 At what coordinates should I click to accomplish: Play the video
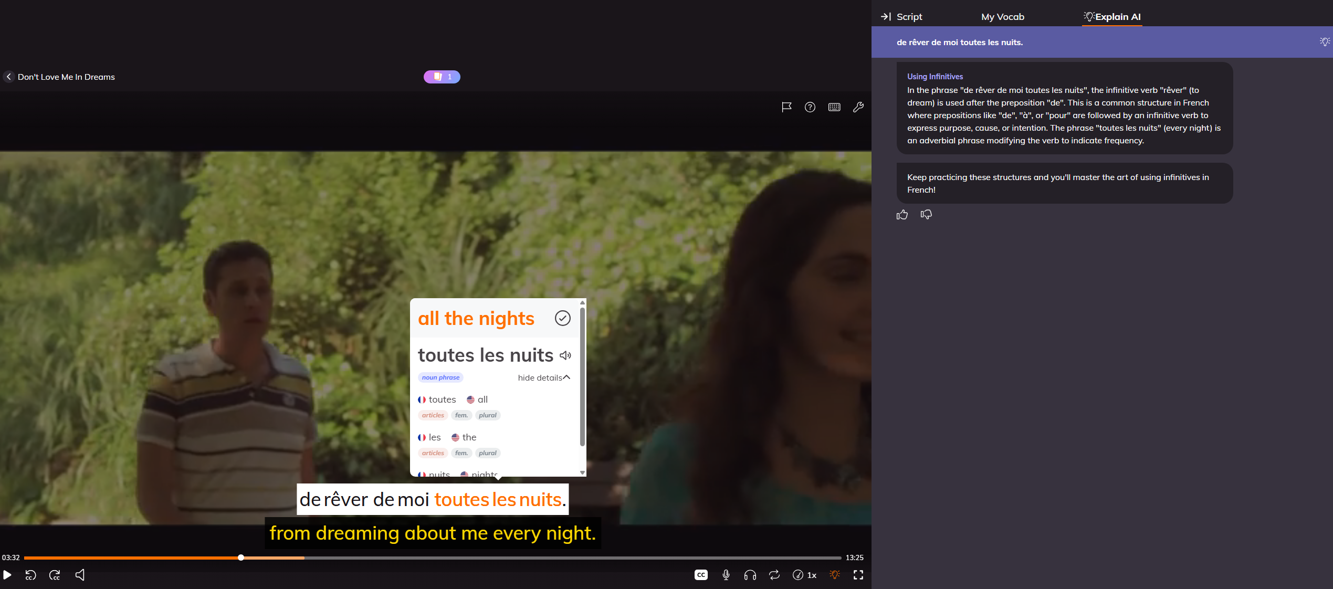click(7, 575)
